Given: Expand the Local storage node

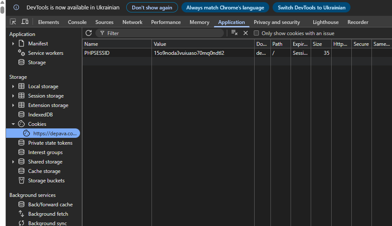Looking at the screenshot, I should (13, 86).
